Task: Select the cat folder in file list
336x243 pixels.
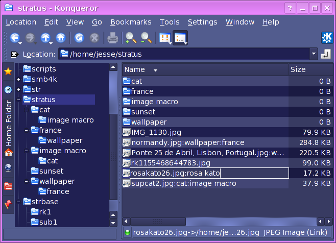Action: click(x=133, y=81)
